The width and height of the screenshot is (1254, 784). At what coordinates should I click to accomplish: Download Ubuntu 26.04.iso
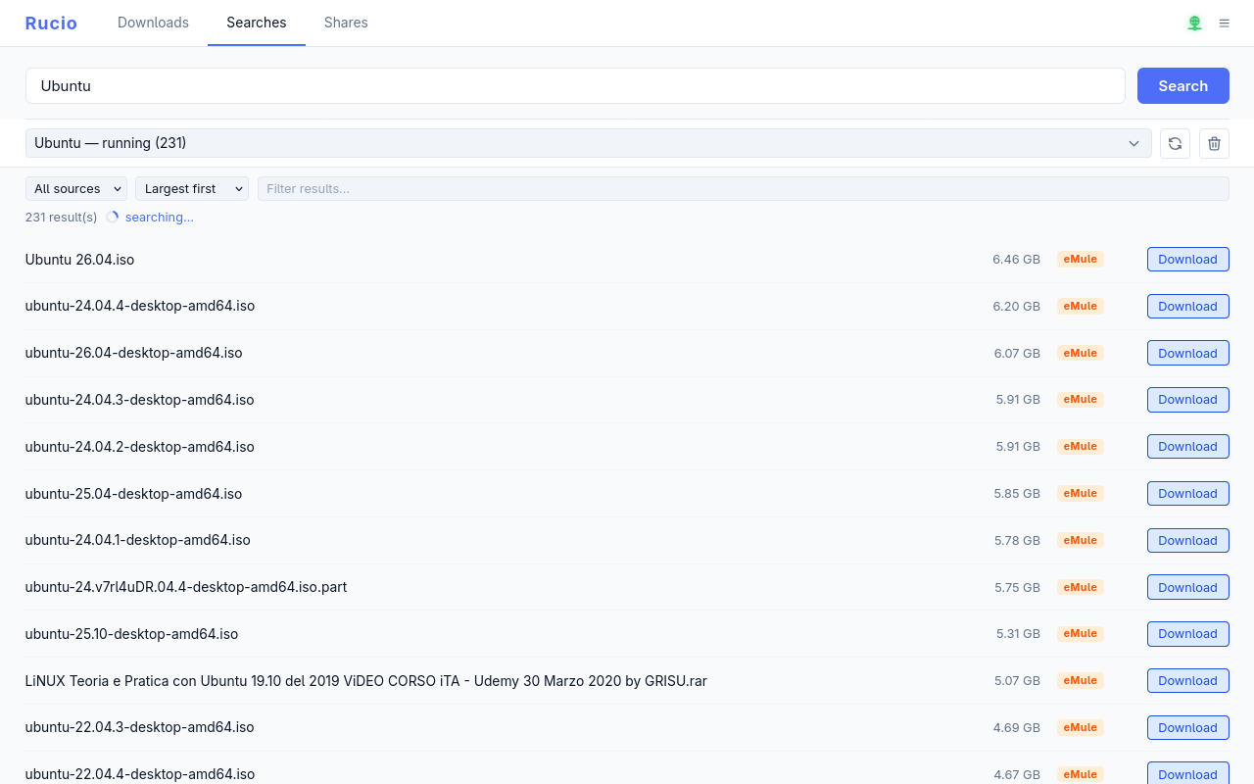pos(1187,260)
